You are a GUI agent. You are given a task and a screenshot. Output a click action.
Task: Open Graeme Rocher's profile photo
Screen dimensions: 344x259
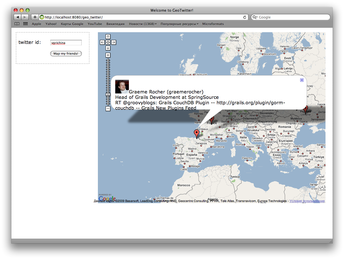[x=122, y=87]
